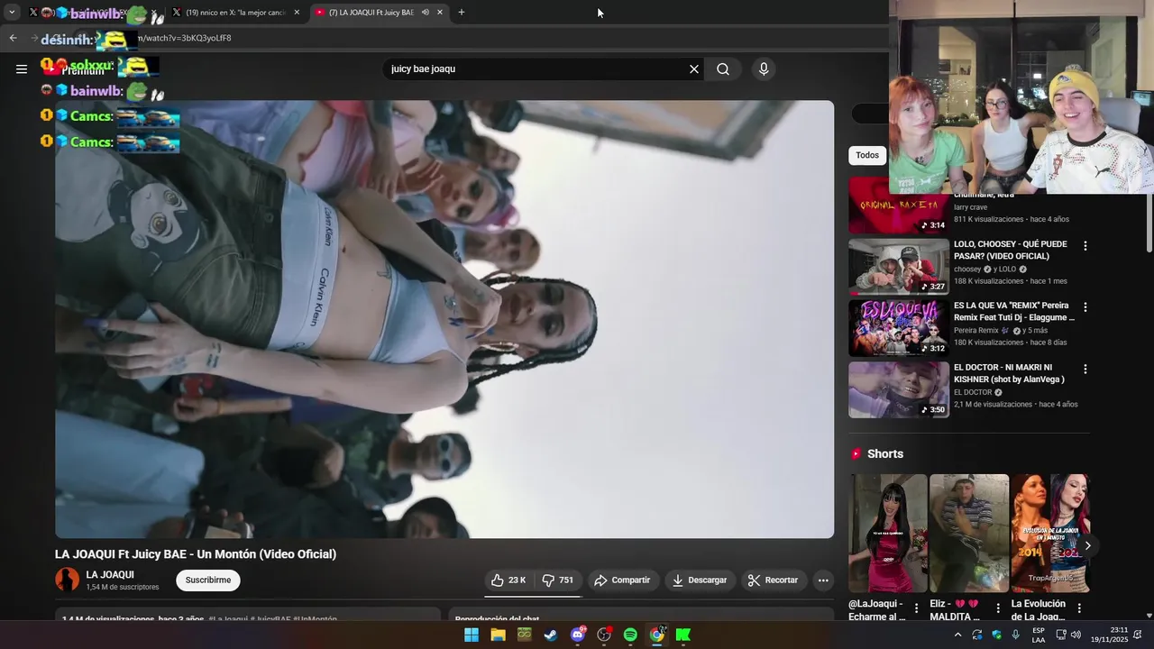Open the volume tray icon
Viewport: 1154px width, 649px height.
[x=1076, y=635]
